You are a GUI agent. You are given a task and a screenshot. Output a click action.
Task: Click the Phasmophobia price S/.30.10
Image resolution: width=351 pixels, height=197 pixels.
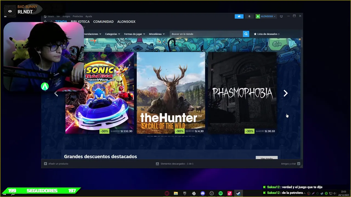click(x=270, y=131)
